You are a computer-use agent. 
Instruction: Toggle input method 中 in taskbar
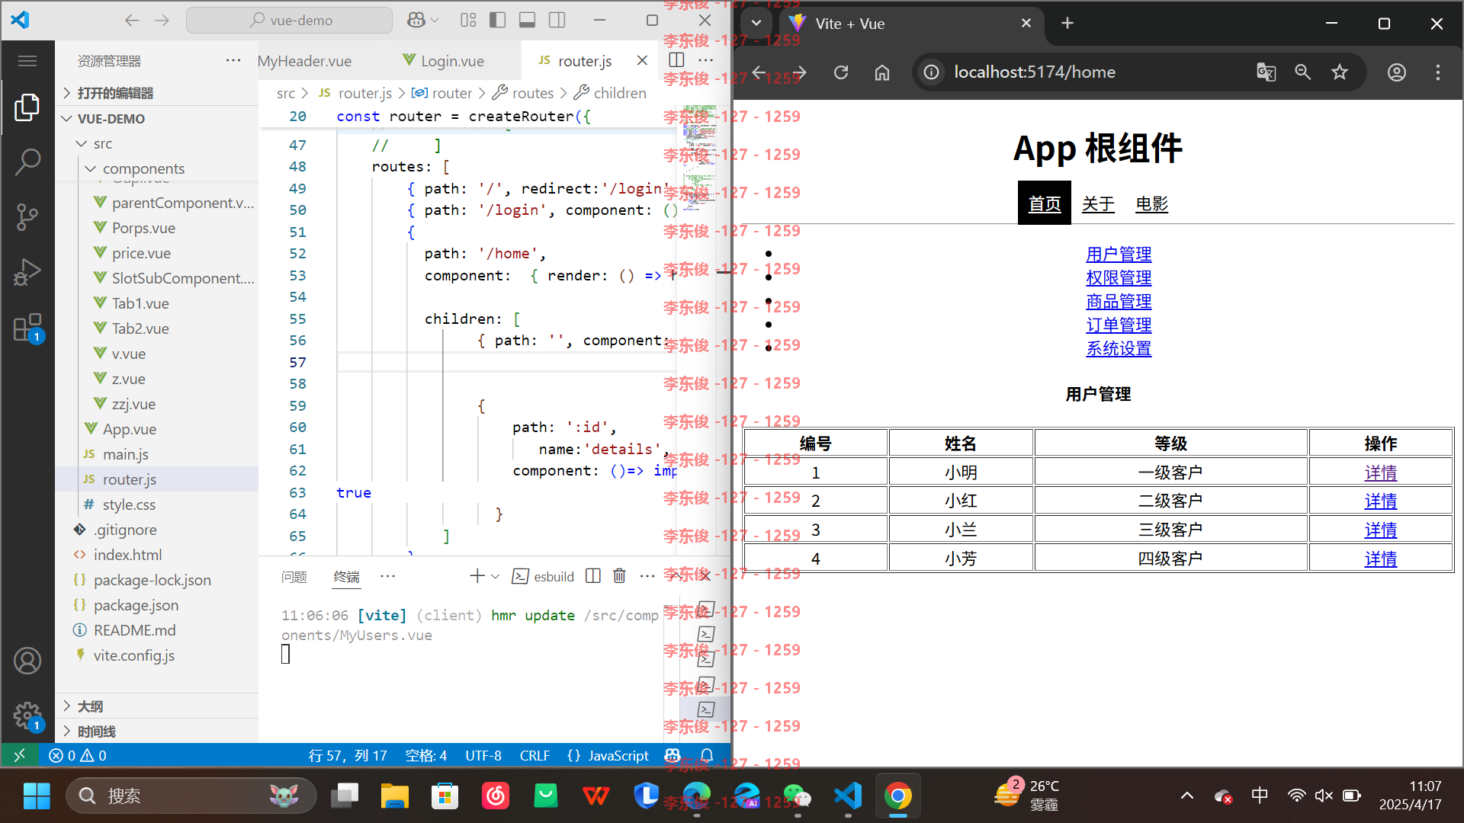(x=1260, y=796)
